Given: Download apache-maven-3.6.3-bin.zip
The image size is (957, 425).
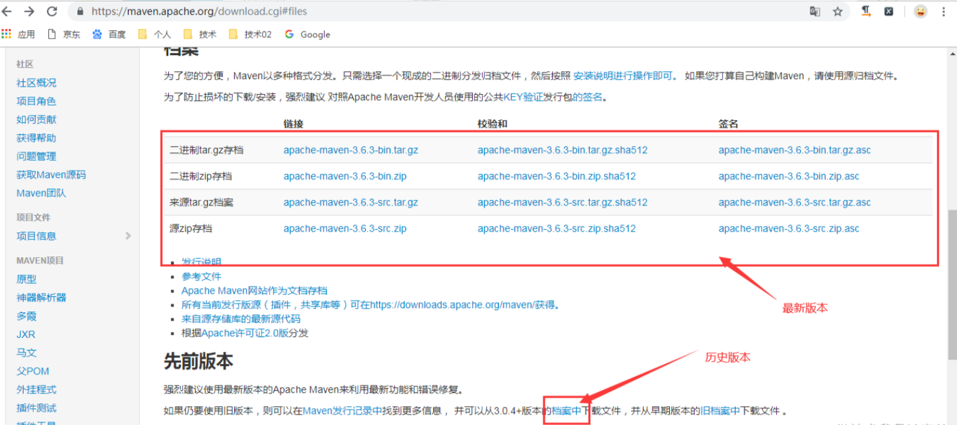Looking at the screenshot, I should pyautogui.click(x=344, y=176).
